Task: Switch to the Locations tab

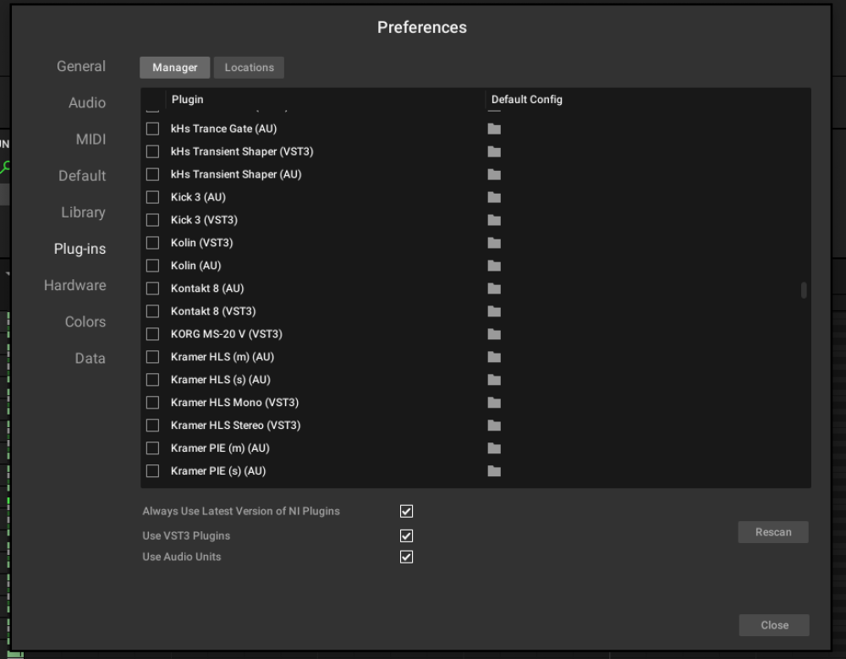Action: click(249, 68)
